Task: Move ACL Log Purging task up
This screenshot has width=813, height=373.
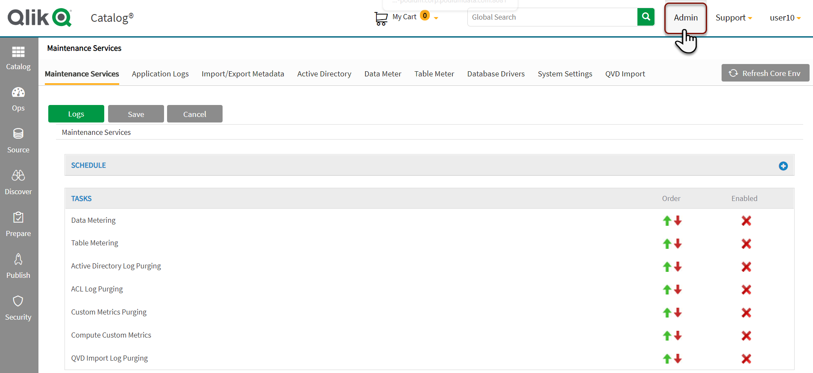Action: [x=667, y=290]
